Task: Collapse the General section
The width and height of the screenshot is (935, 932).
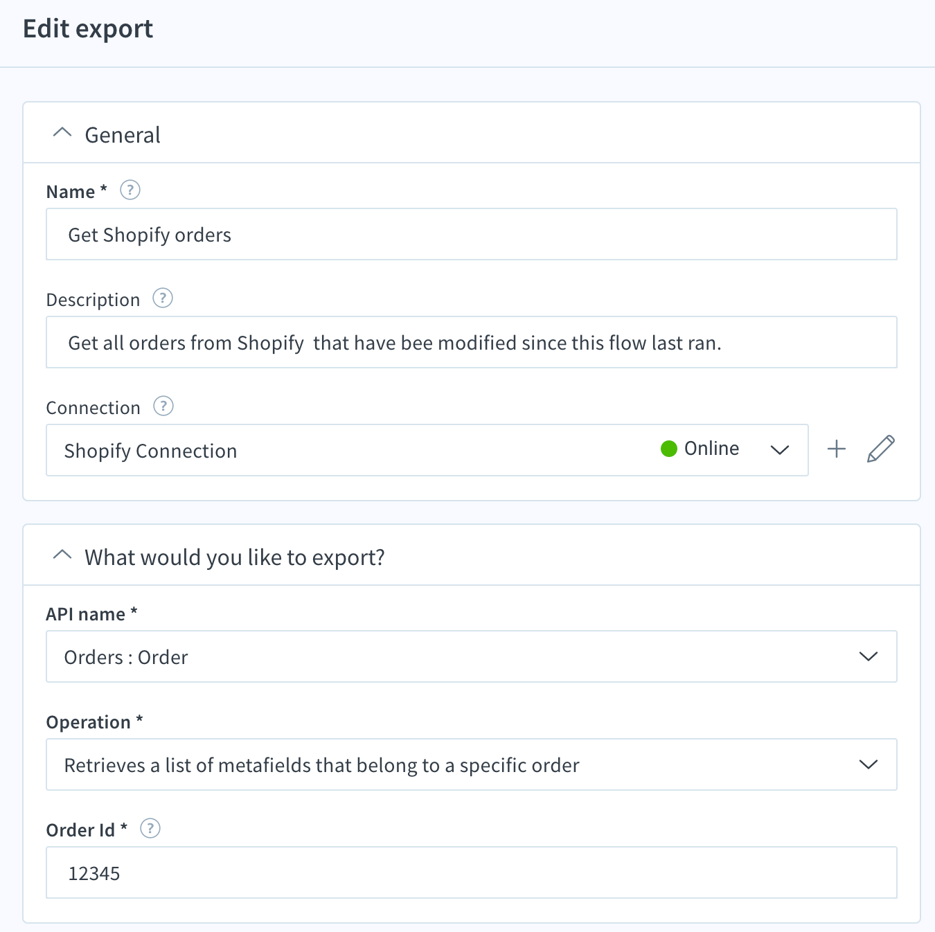Action: (x=62, y=132)
